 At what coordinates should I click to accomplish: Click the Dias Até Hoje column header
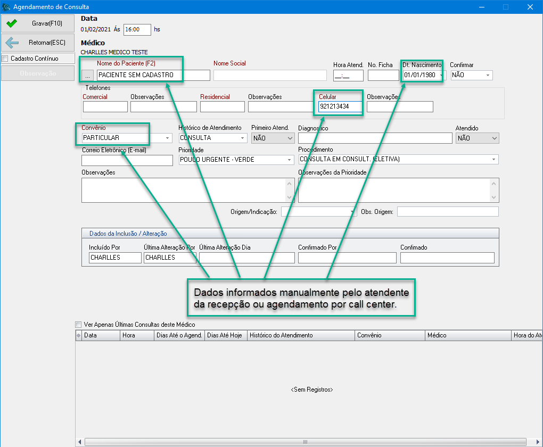pyautogui.click(x=226, y=335)
